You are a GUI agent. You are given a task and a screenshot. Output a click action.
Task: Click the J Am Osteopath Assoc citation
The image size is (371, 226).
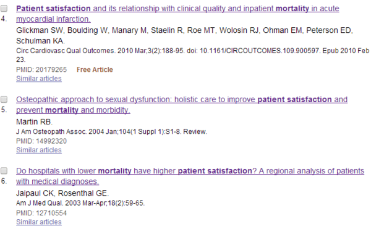111,131
